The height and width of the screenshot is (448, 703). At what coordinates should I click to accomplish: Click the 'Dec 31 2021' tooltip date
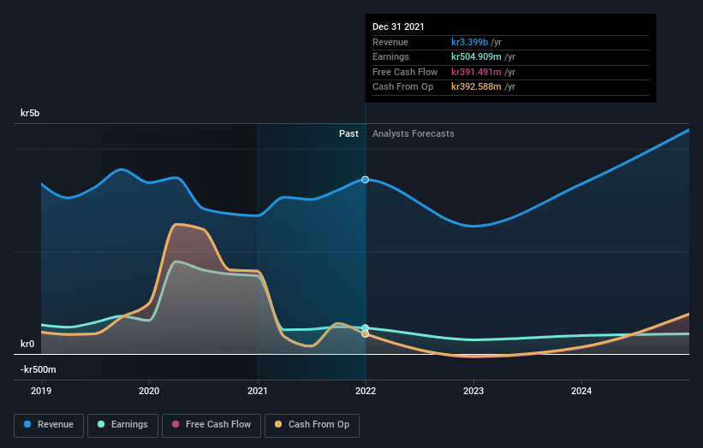point(398,27)
